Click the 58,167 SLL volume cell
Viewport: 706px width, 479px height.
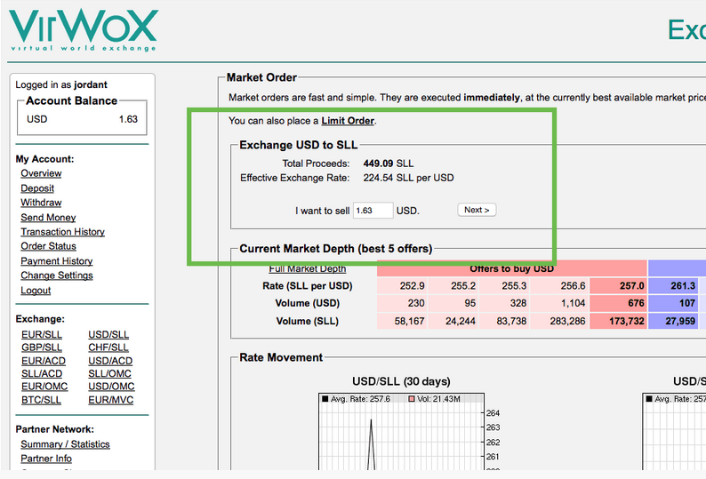coord(402,321)
